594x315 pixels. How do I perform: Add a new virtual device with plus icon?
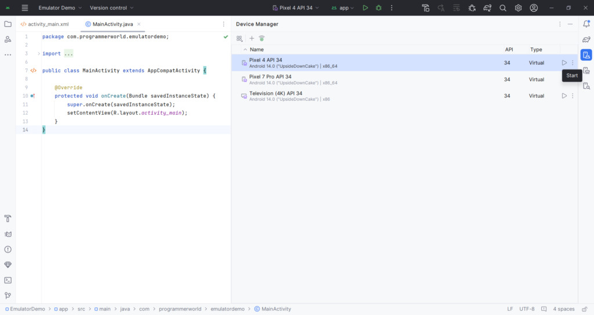(x=252, y=38)
